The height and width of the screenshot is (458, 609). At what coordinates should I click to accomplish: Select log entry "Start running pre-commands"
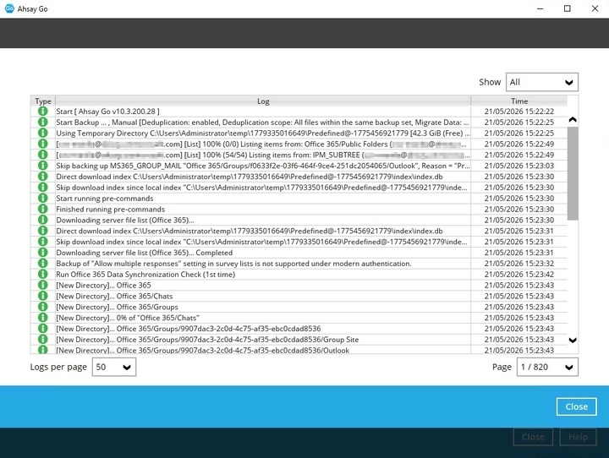[x=105, y=199]
